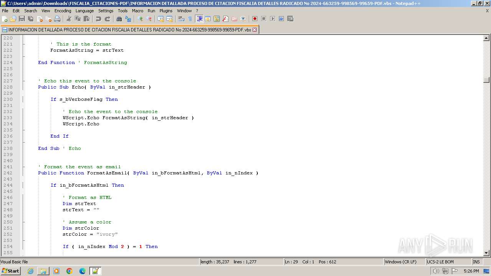Click the Stop Recording macro icon
The height and width of the screenshot is (276, 491).
point(264,19)
